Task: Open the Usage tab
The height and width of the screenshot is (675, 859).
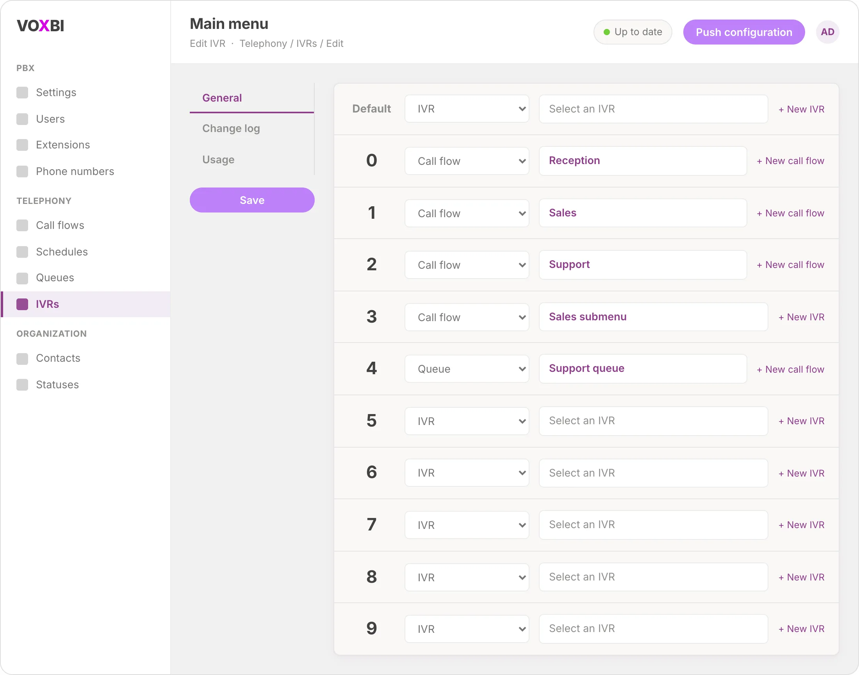Action: (251, 160)
